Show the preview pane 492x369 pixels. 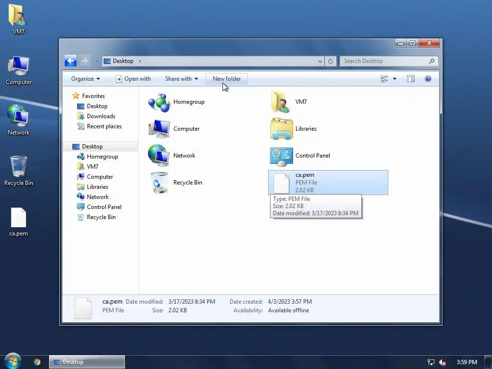[410, 79]
